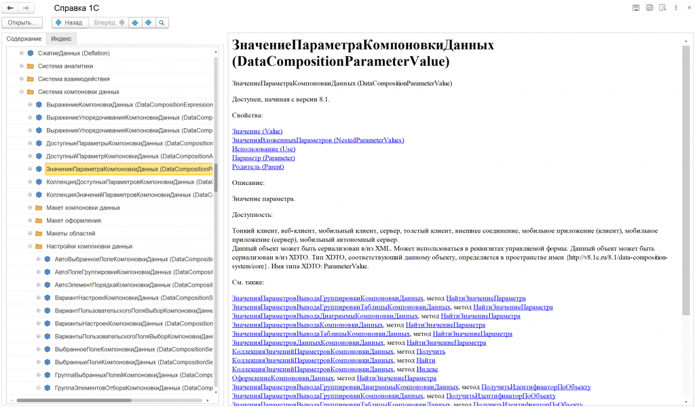Image resolution: width=695 pixels, height=408 pixels.
Task: Open the Использование (Use) link
Action: 263,149
